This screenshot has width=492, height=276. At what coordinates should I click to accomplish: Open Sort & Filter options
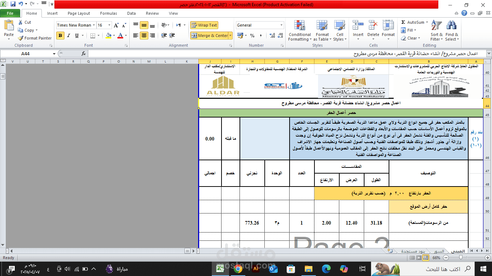click(437, 31)
